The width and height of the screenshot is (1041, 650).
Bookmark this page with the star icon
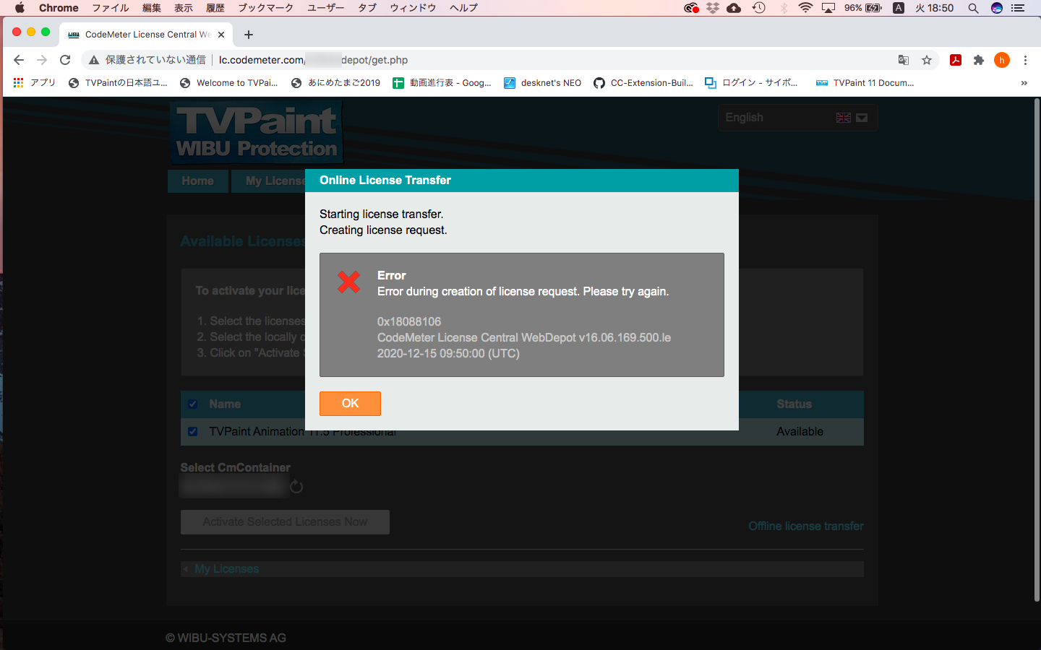pyautogui.click(x=927, y=60)
